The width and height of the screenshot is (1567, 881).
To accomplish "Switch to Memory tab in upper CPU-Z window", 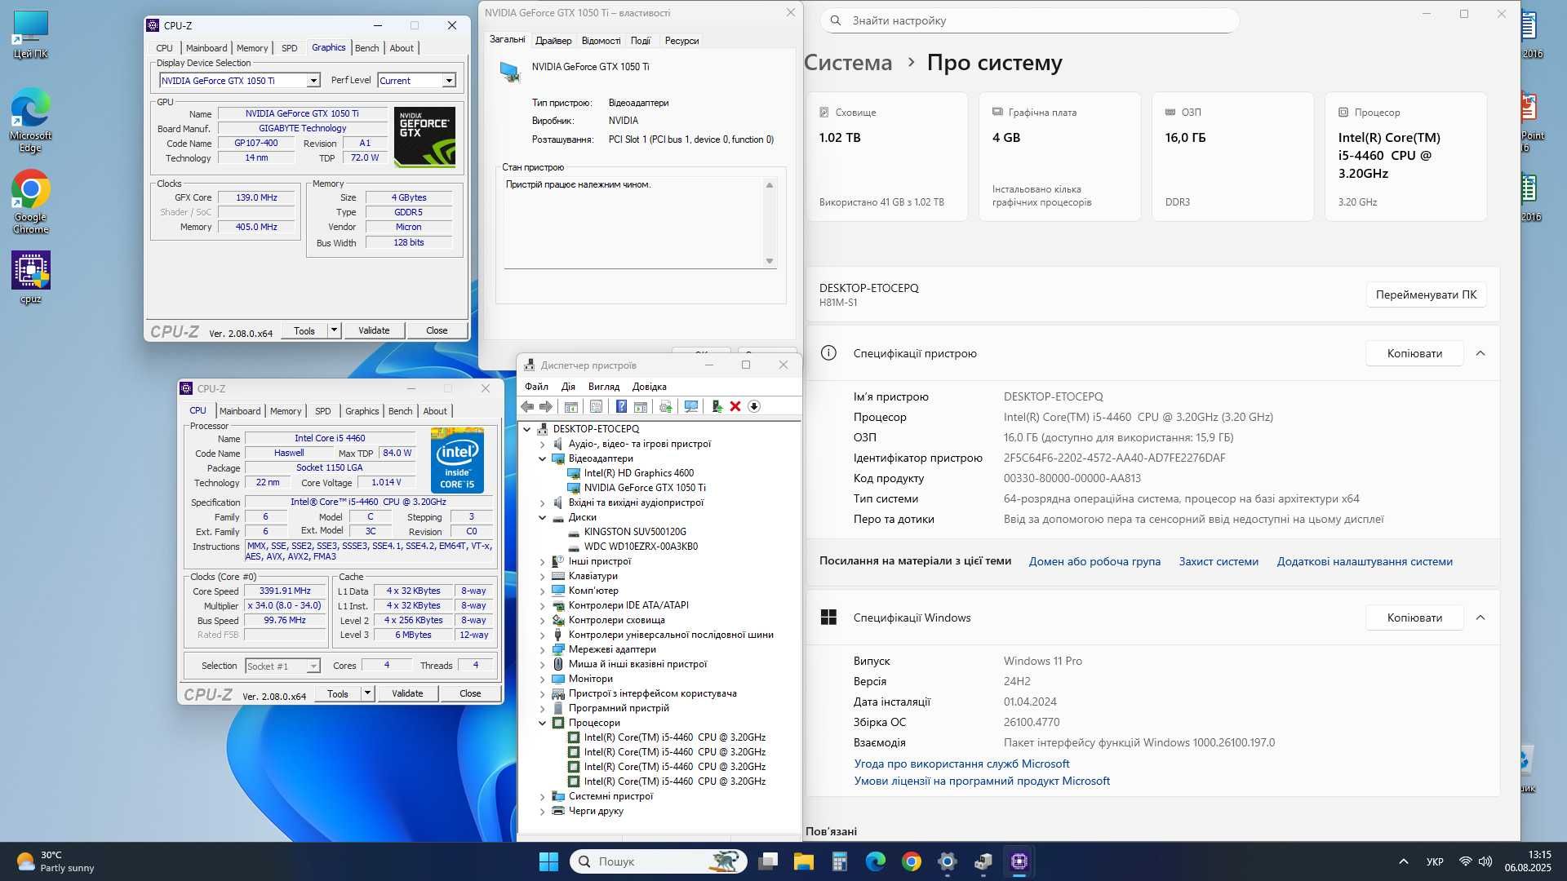I will coord(252,48).
